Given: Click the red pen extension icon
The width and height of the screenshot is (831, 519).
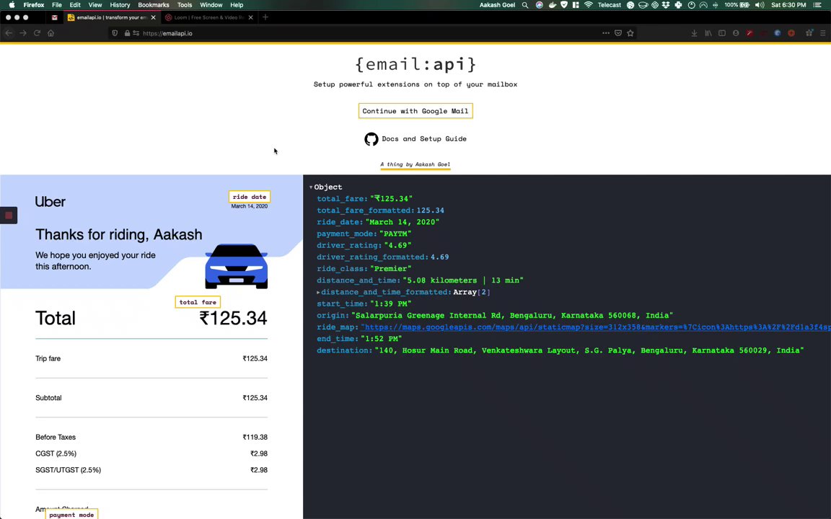Looking at the screenshot, I should click(x=749, y=33).
